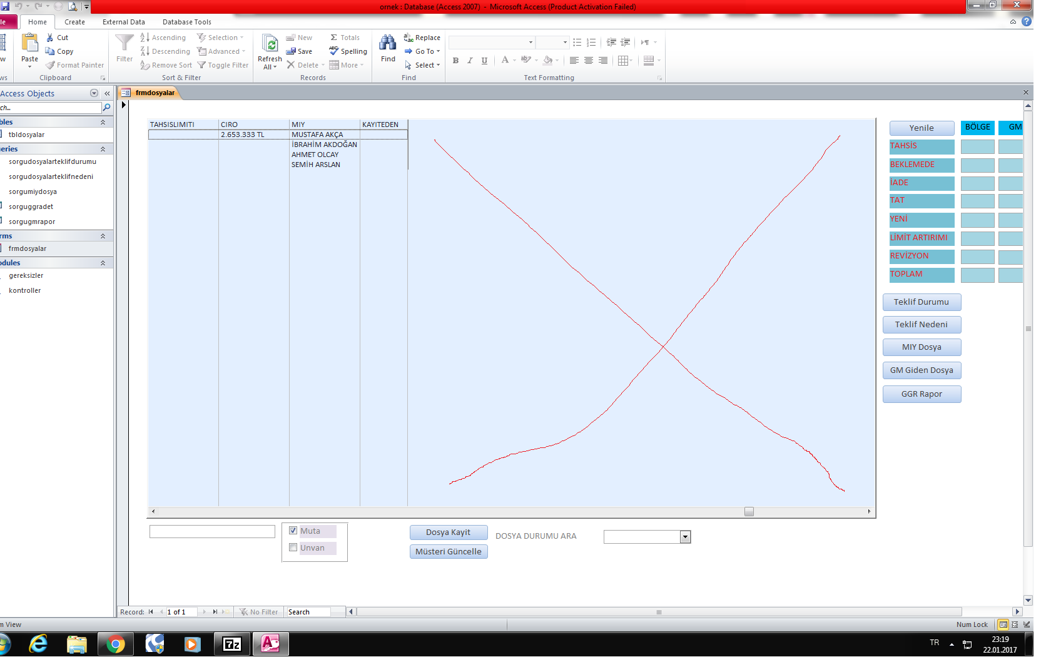The height and width of the screenshot is (657, 1051).
Task: Click the Find binoculars icon
Action: click(x=388, y=44)
